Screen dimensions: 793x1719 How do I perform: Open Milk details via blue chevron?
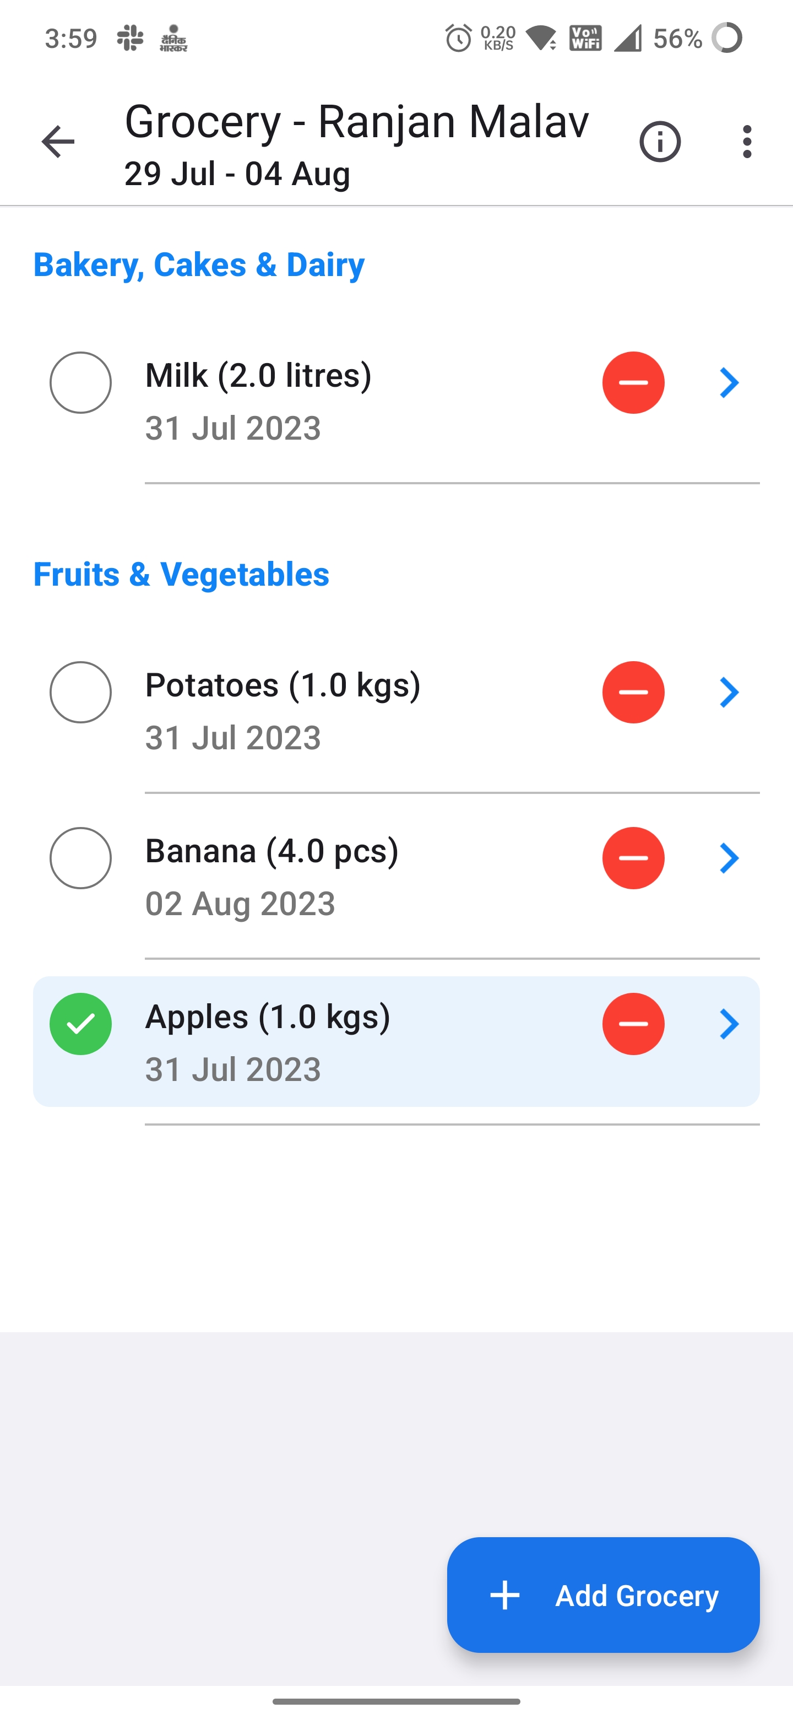click(x=729, y=382)
